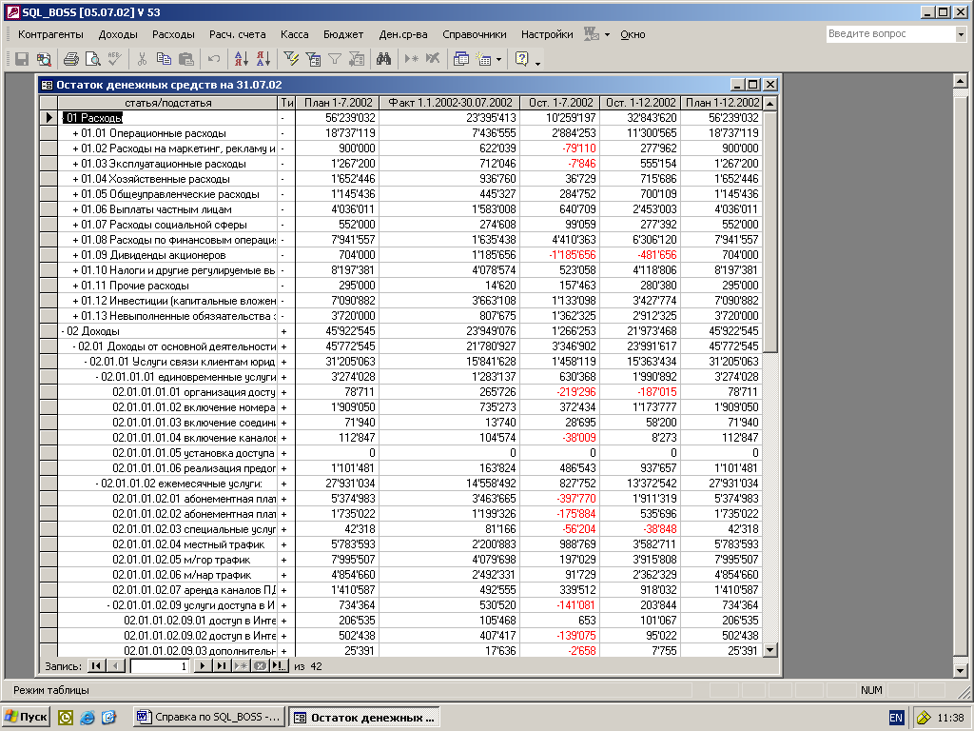Click the Print toolbar icon
974x731 pixels.
(x=71, y=59)
